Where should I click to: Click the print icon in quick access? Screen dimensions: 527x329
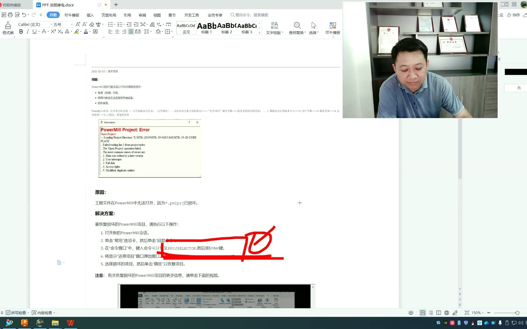10,15
